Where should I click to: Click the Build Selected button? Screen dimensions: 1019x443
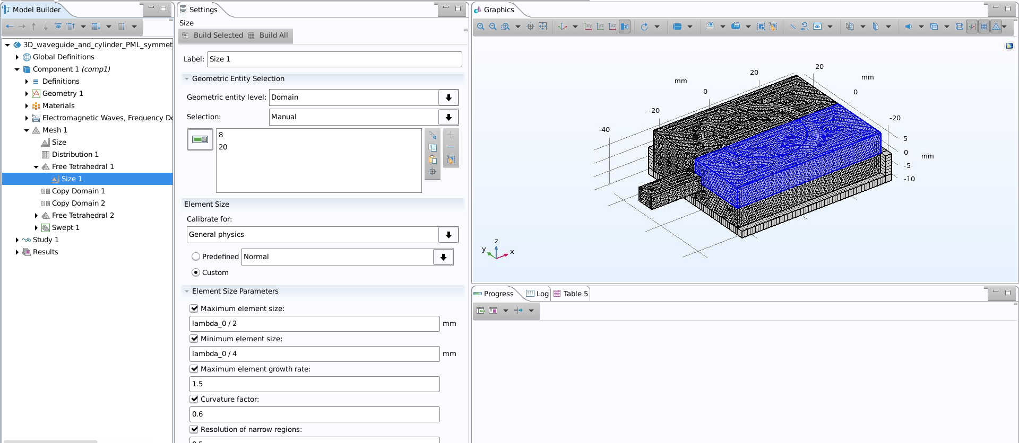213,36
